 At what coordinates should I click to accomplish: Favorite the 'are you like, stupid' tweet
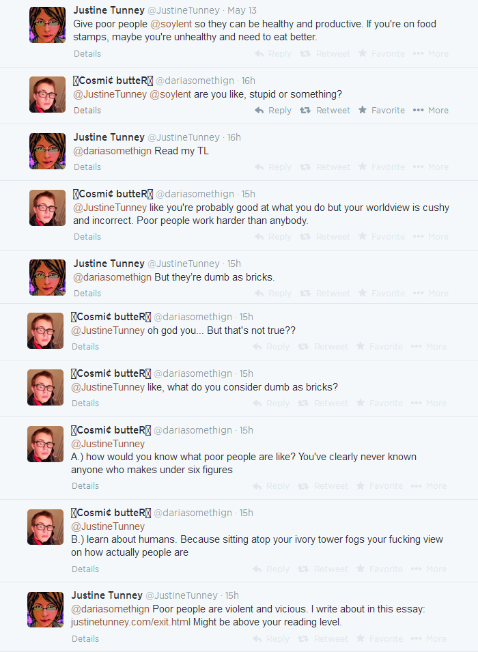click(382, 110)
